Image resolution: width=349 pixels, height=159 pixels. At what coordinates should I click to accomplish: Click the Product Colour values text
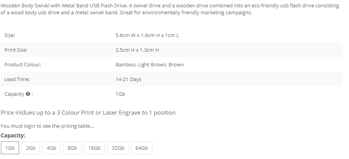coord(149,65)
